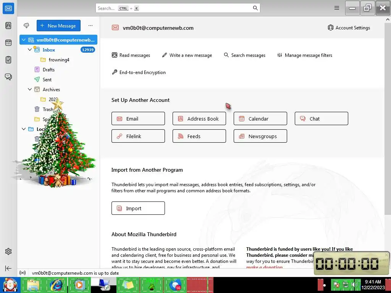This screenshot has height=293, width=391.
Task: Set up a Calendar
Action: coord(260,118)
